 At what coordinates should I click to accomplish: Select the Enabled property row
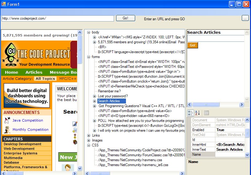(x=218, y=130)
